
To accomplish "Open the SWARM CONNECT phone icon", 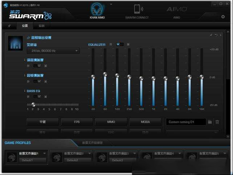I will (x=138, y=9).
